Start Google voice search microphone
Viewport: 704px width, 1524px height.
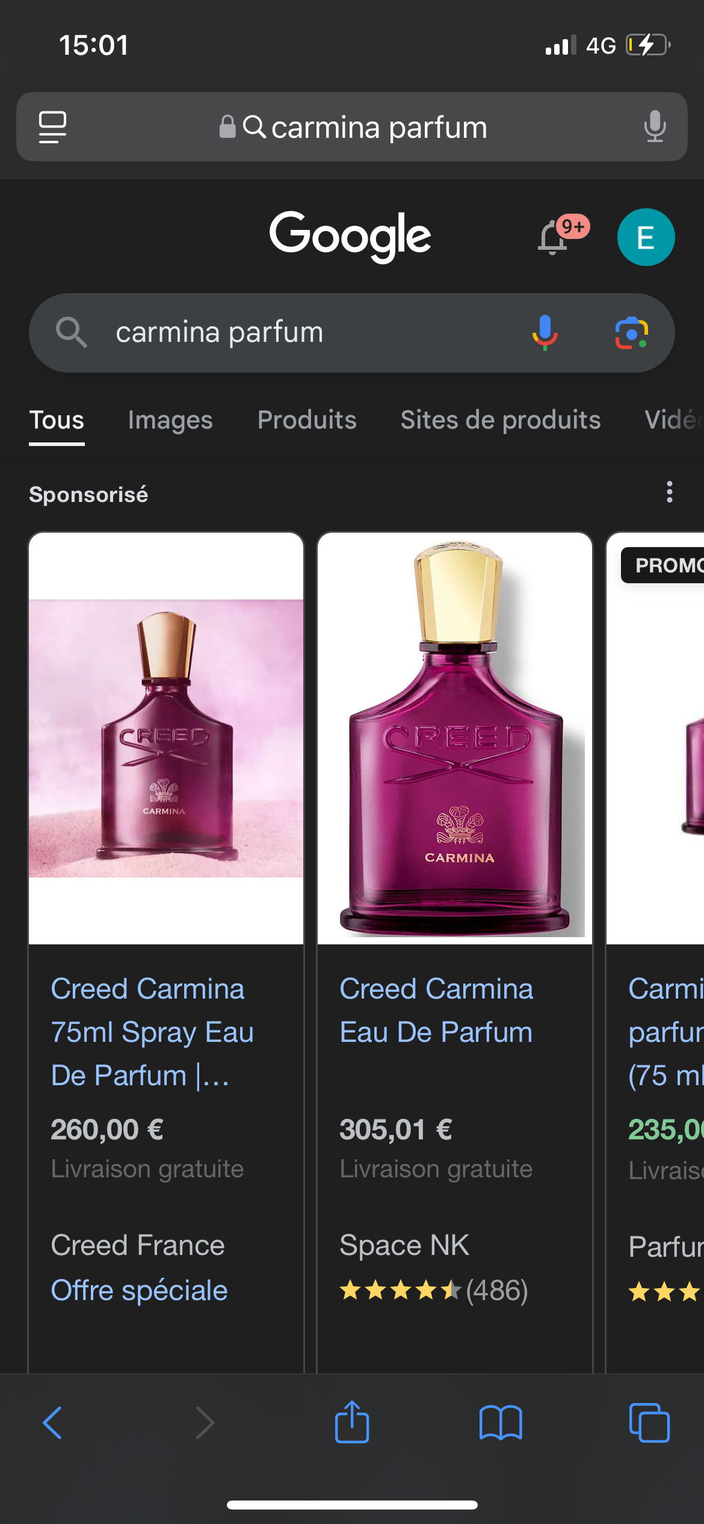[x=545, y=333]
